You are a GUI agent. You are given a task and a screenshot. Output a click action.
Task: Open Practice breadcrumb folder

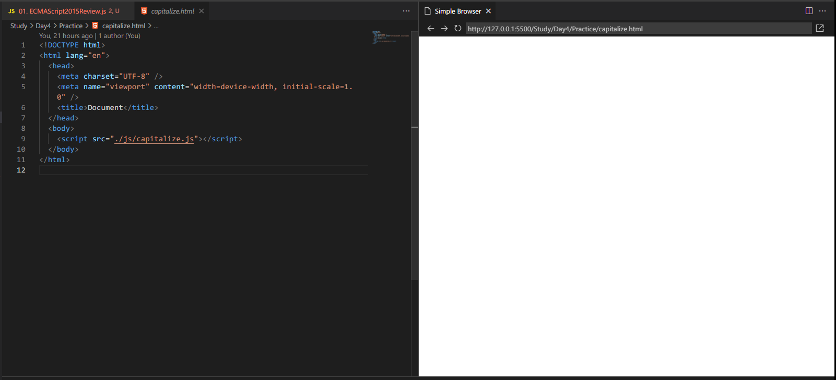(70, 26)
